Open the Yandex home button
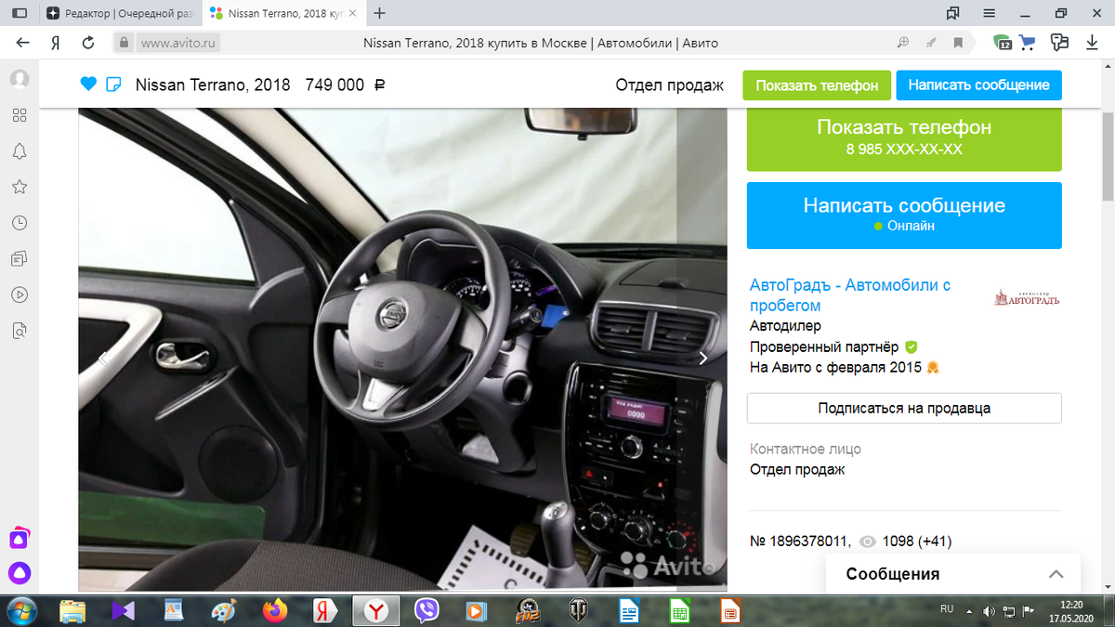1115x627 pixels. click(x=56, y=43)
